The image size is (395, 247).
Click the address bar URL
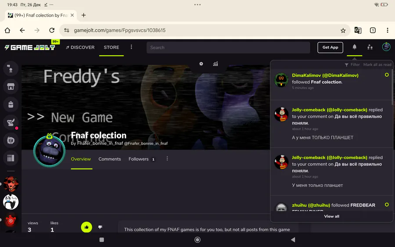click(x=120, y=30)
